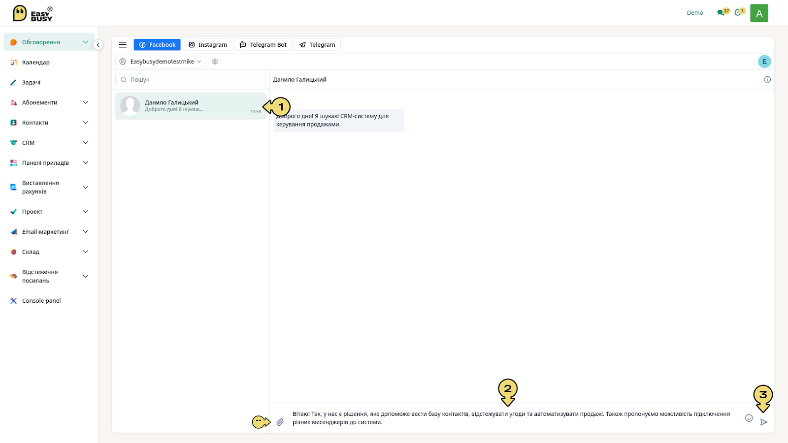788x443 pixels.
Task: Open Обговорення in the sidebar
Action: click(49, 42)
